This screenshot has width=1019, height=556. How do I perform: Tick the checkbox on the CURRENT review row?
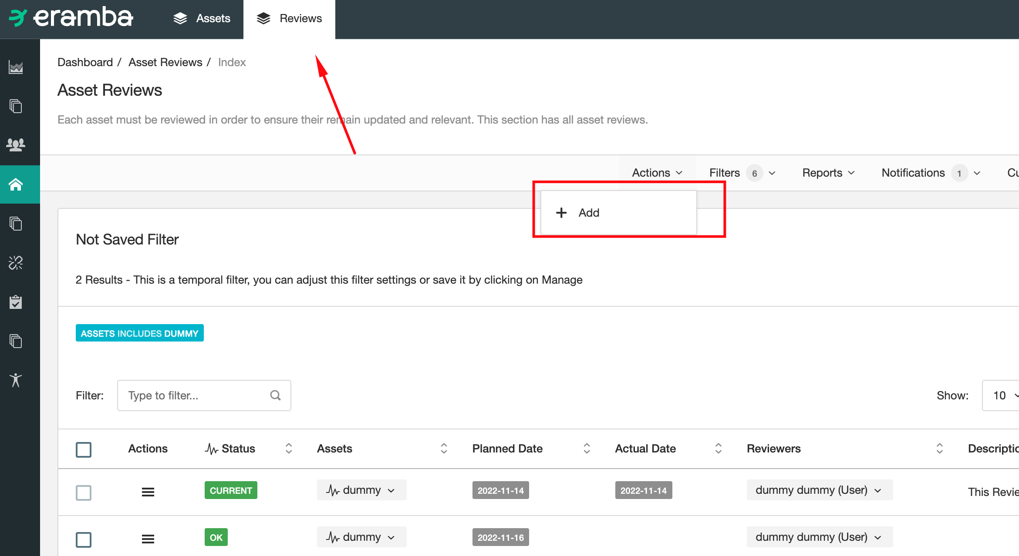(x=83, y=492)
